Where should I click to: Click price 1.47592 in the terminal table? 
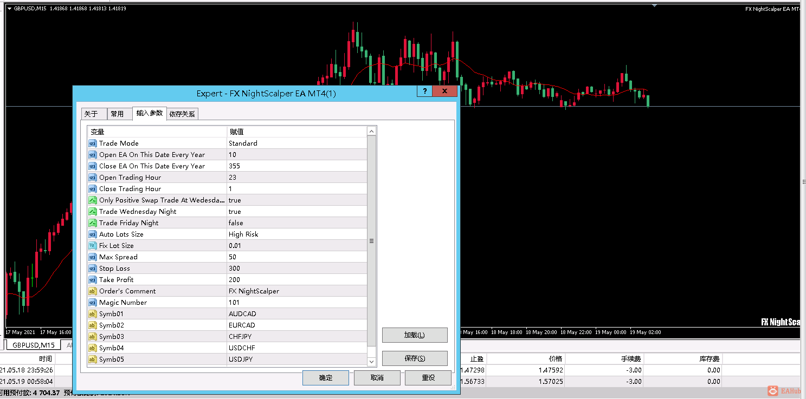[551, 370]
